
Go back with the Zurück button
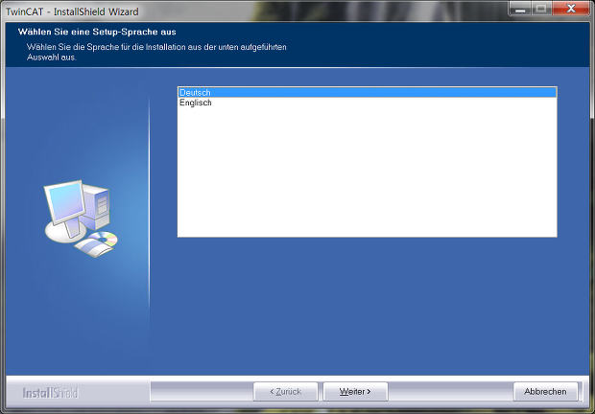click(x=285, y=391)
